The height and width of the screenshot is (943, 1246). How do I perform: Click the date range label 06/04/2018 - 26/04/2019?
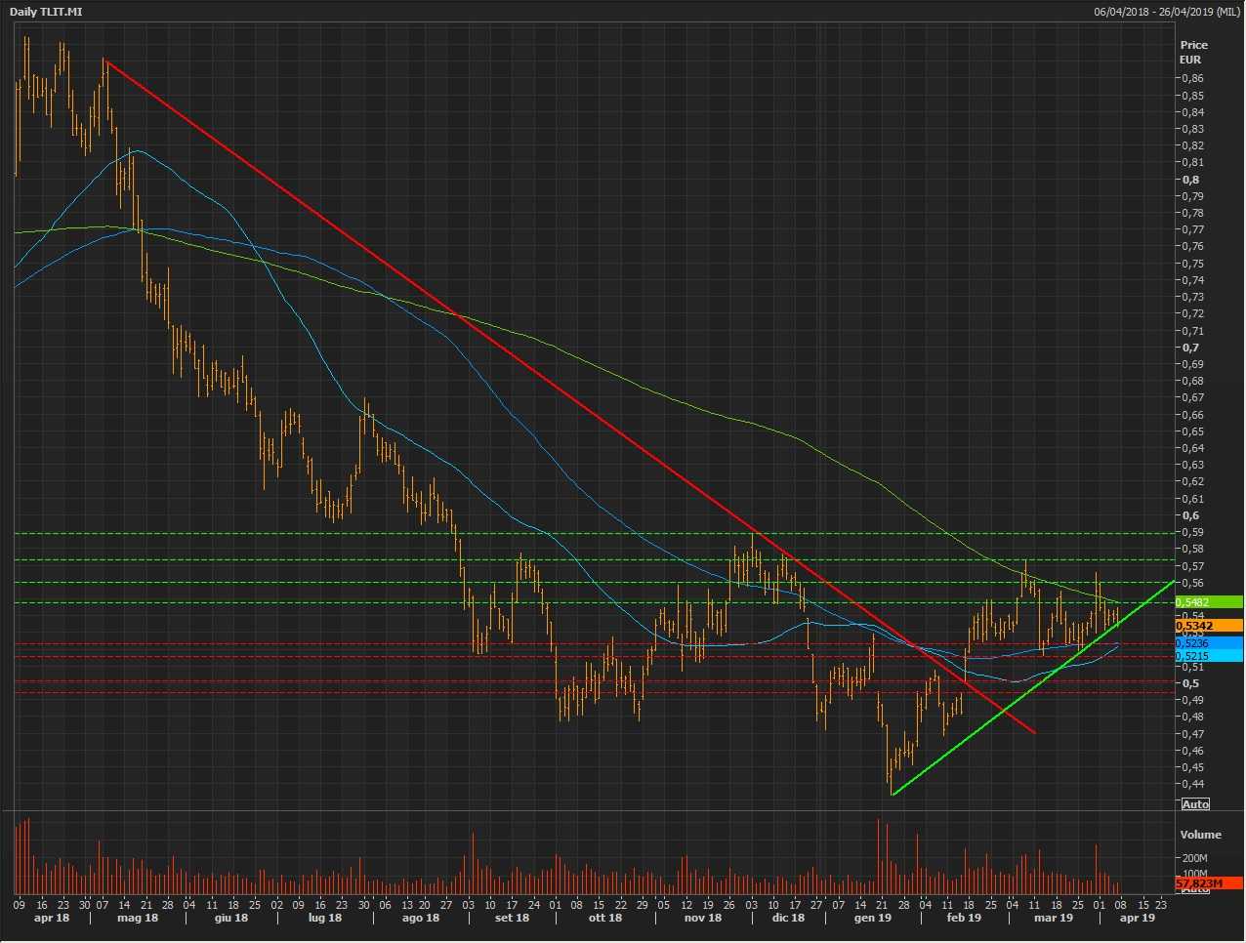[1167, 12]
